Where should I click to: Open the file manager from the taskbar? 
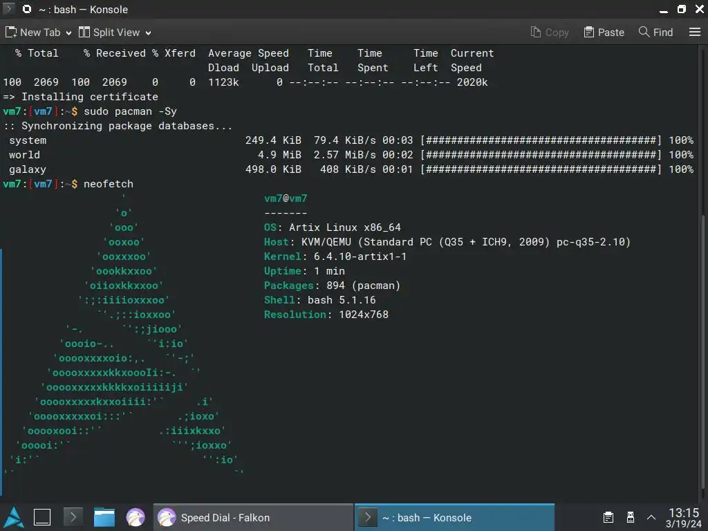click(x=104, y=517)
